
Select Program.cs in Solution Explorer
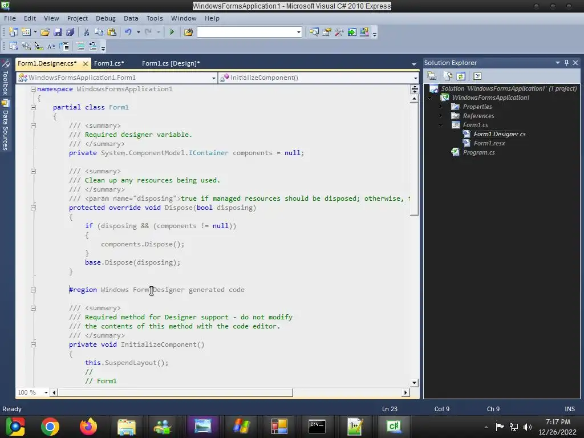pos(478,152)
